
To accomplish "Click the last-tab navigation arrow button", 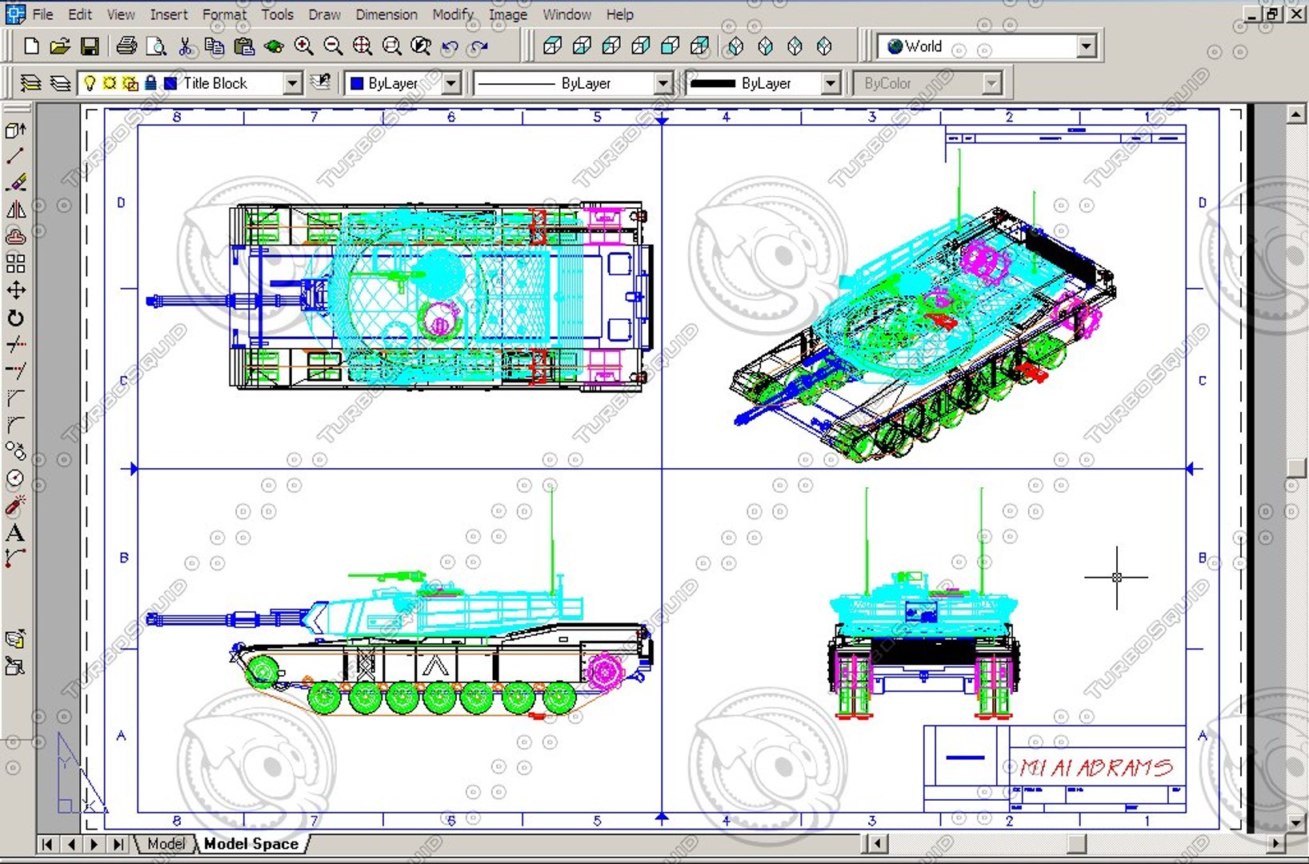I will (x=119, y=843).
